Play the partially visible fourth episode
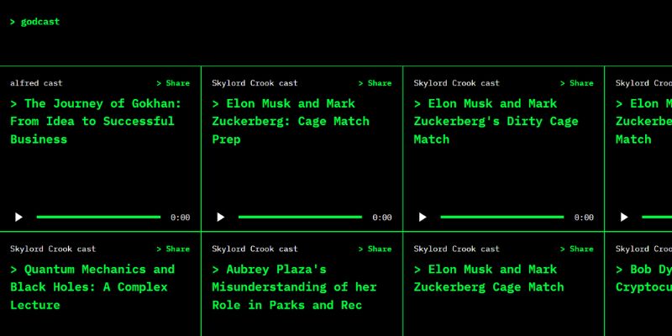Image resolution: width=672 pixels, height=336 pixels. 623,218
